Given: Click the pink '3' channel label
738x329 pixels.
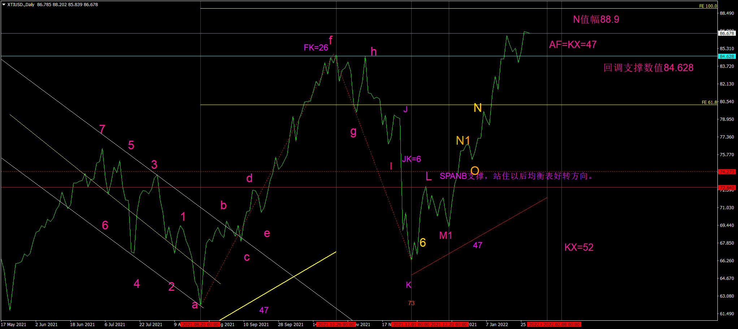Looking at the screenshot, I should coord(154,165).
